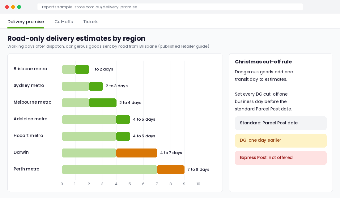Click the 'Working days after dispatch' subtitle
The height and width of the screenshot is (198, 340).
pyautogui.click(x=108, y=46)
